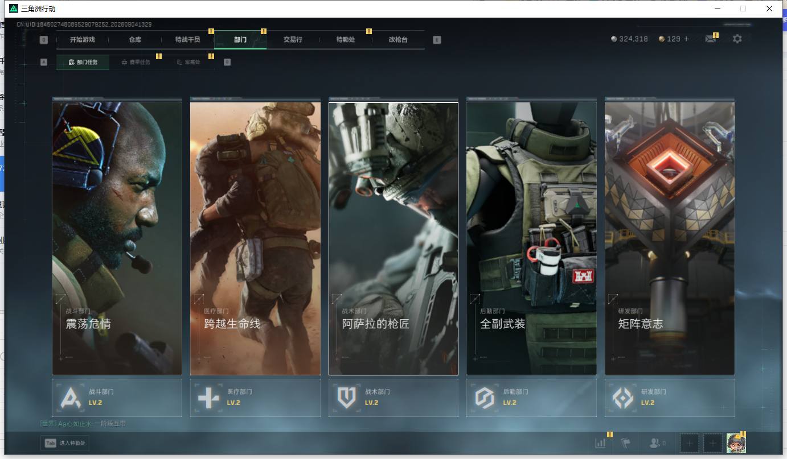Viewport: 787px width, 459px height.
Task: Open the 特勤处 tab
Action: point(346,40)
